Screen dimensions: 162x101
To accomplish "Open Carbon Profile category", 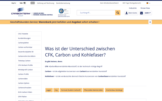I will click(29, 74).
